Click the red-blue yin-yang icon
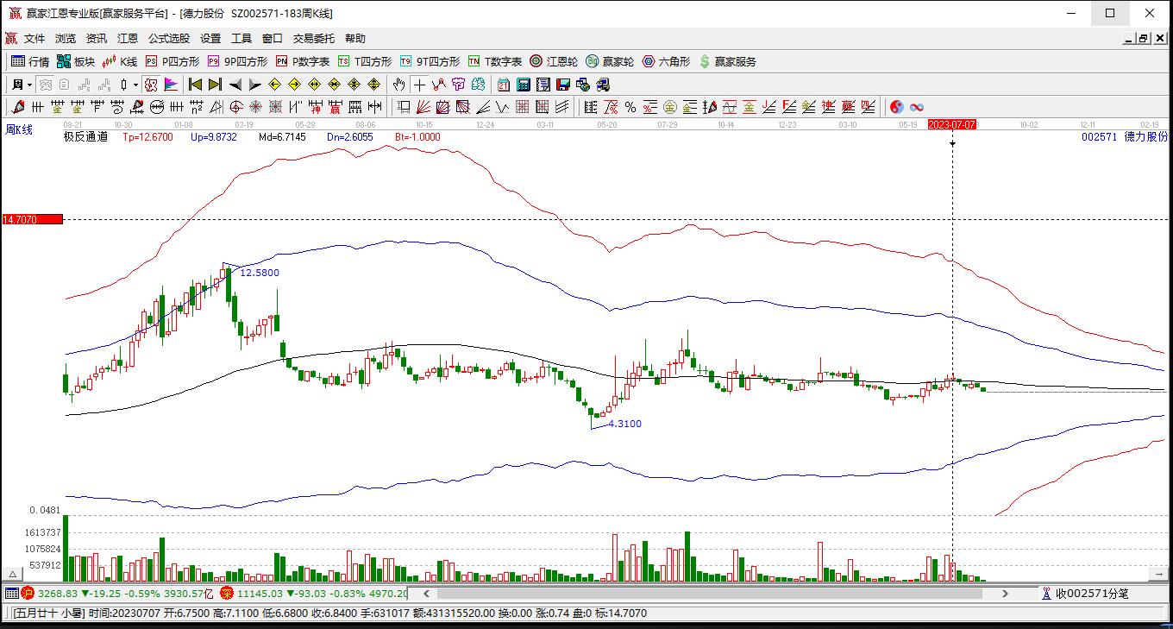Viewport: 1173px width, 629px height. click(x=897, y=107)
